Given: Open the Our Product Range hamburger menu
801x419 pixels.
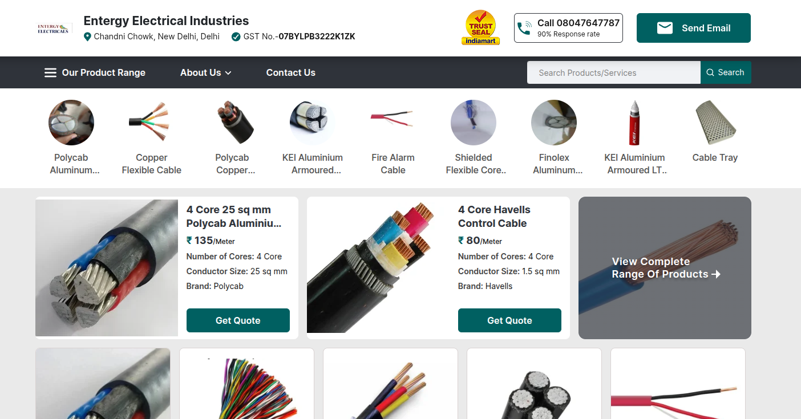Looking at the screenshot, I should (95, 72).
